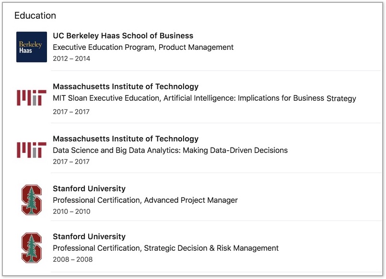
Task: Open the first Stanford University link
Action: click(89, 189)
